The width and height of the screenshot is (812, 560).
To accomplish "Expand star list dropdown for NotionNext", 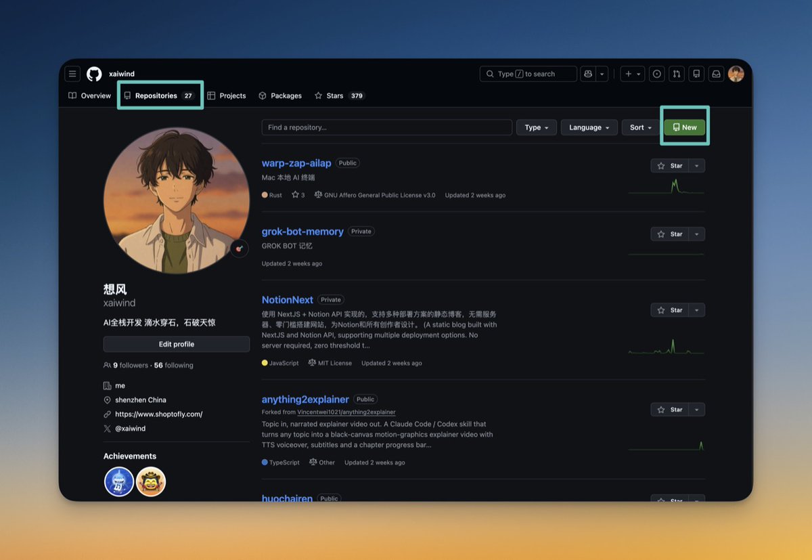I will [x=697, y=310].
